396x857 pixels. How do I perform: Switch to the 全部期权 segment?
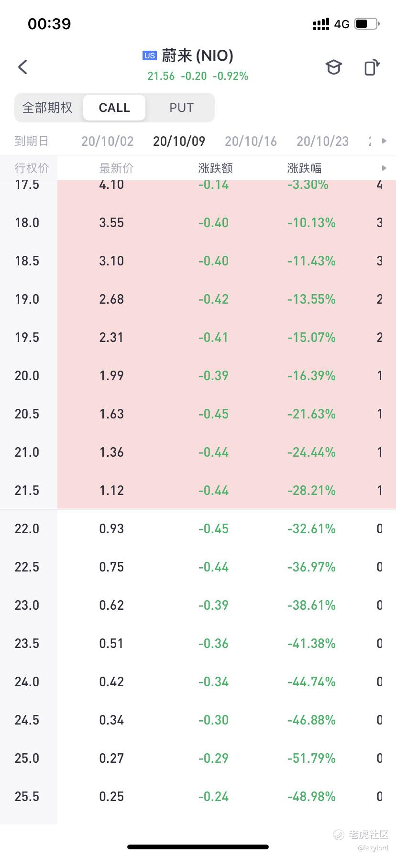click(47, 108)
